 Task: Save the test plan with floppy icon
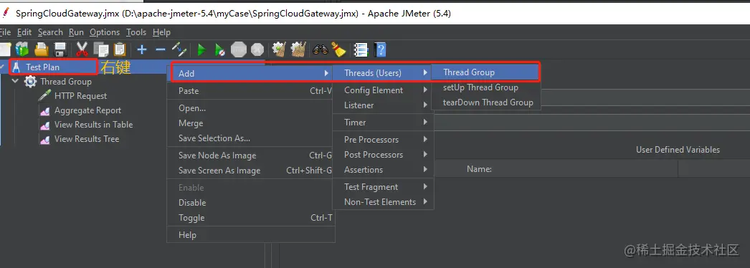coord(60,49)
